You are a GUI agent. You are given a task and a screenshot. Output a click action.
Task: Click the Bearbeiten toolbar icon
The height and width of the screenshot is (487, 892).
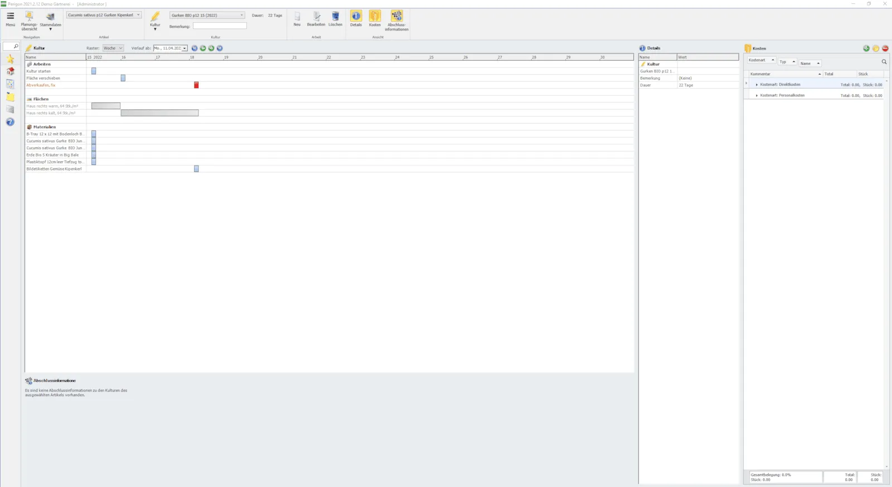point(316,19)
